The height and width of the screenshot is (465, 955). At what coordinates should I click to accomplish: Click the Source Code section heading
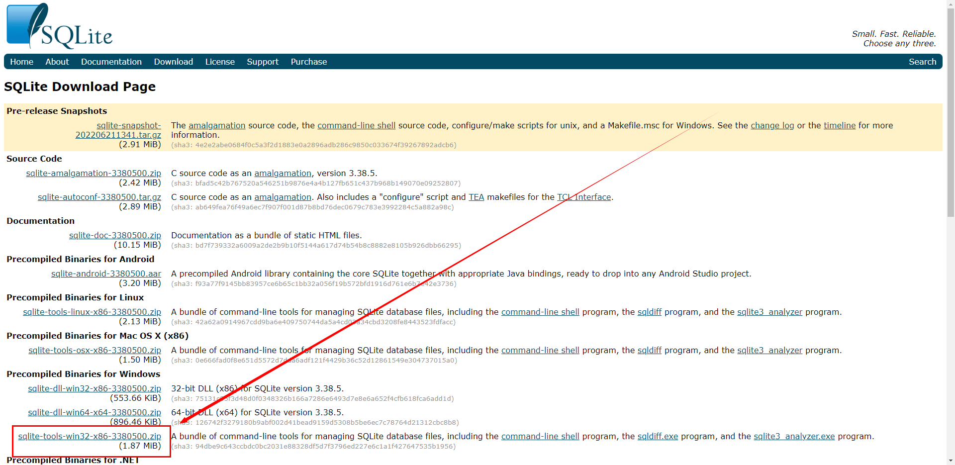pyautogui.click(x=34, y=159)
